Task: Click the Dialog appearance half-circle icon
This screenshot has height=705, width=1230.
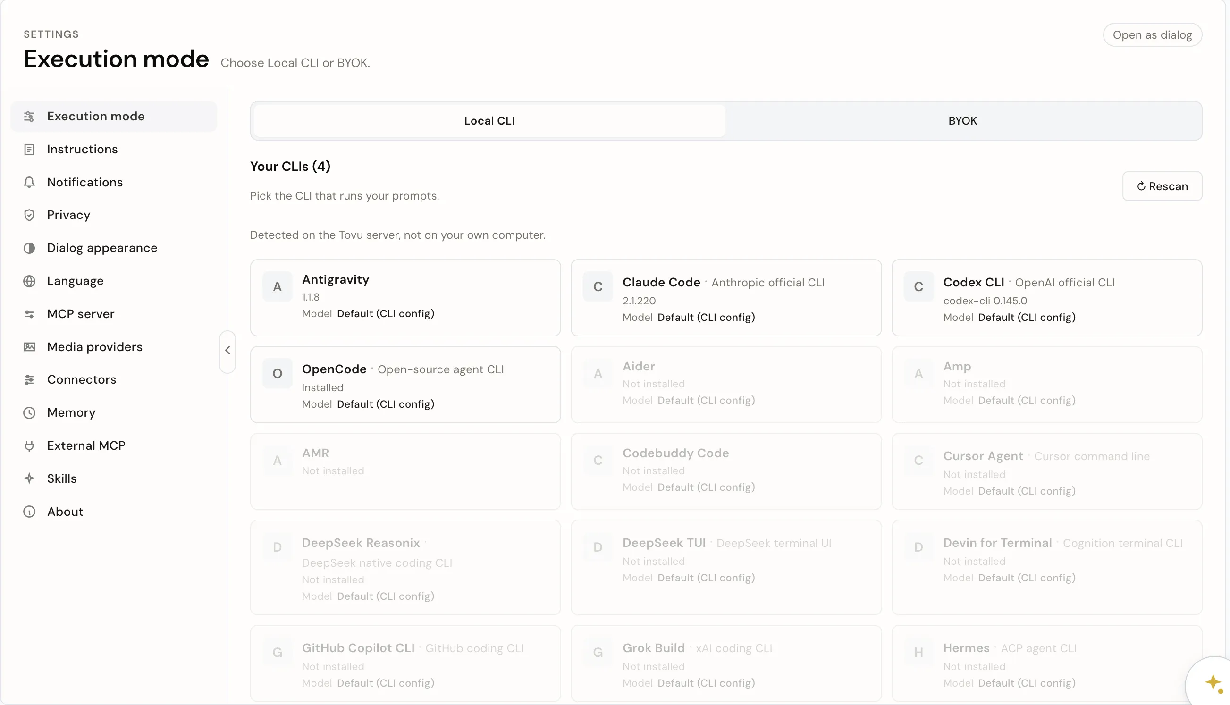Action: [x=29, y=248]
